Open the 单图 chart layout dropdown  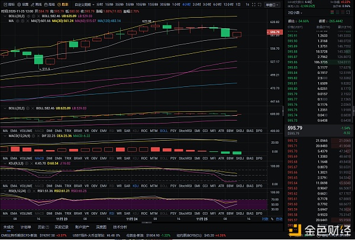(272, 5)
